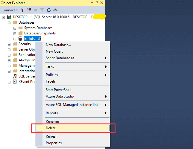This screenshot has height=149, width=193.
Task: Select the Database Snapshots tree label
Action: point(40,33)
